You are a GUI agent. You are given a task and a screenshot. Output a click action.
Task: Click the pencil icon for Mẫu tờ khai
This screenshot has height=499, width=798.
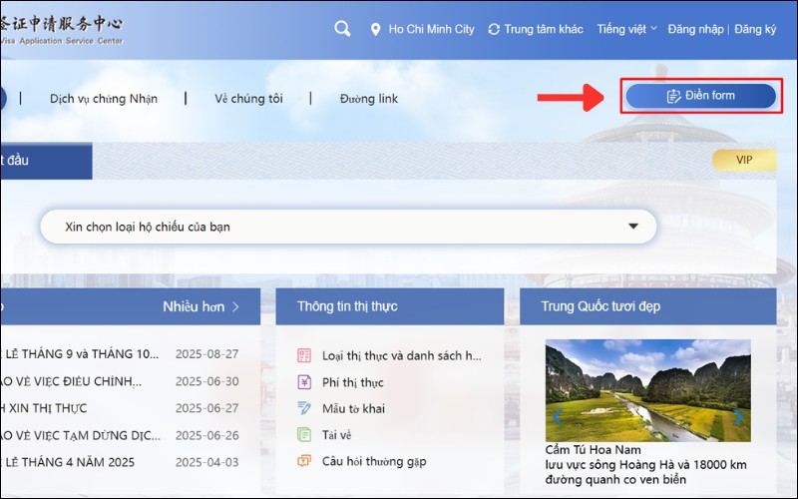[304, 408]
